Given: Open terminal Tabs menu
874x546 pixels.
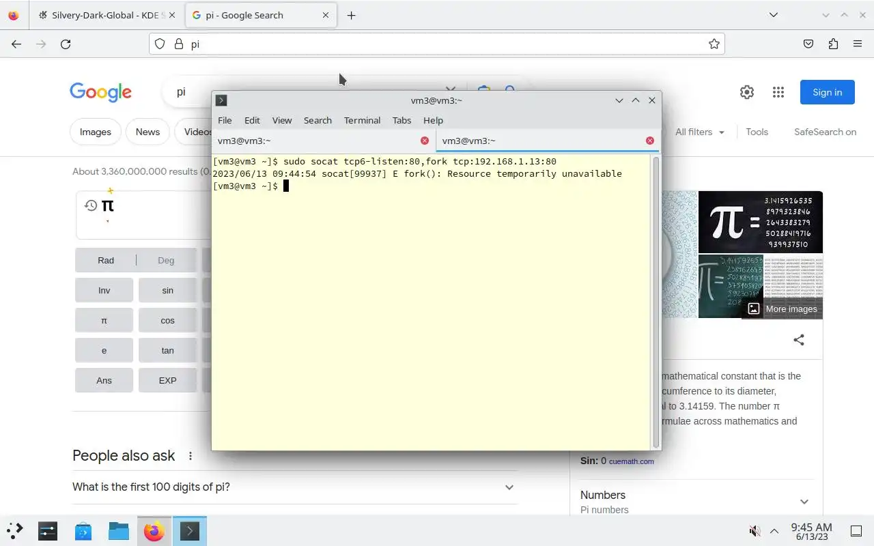Looking at the screenshot, I should [x=401, y=120].
